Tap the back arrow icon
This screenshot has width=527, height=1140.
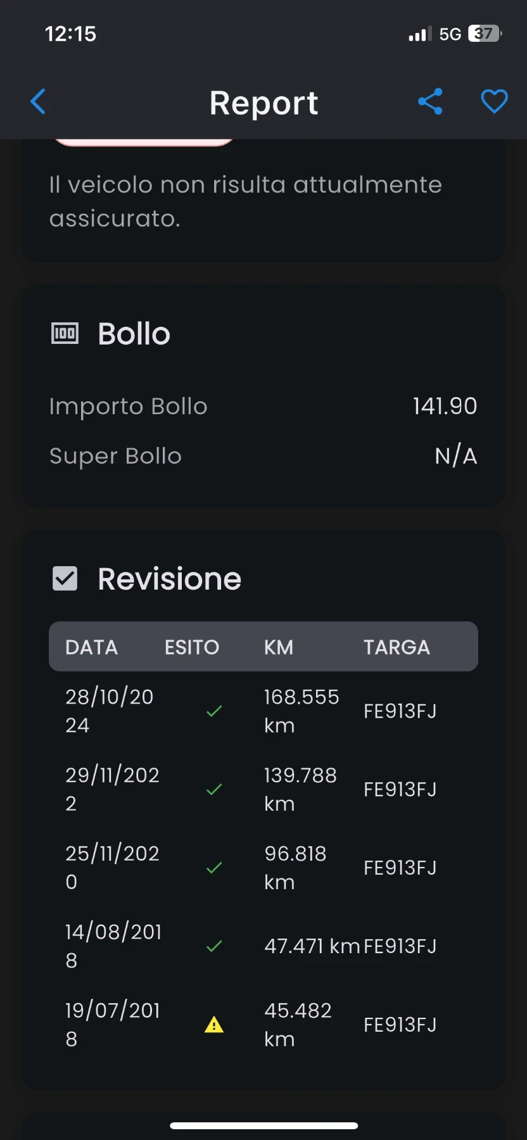point(39,101)
